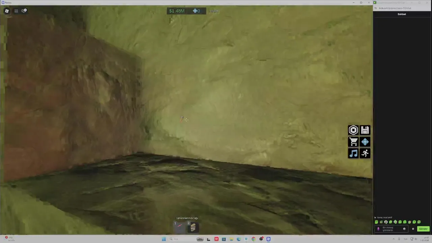Select hotbar slot 1 pickaxe
The height and width of the screenshot is (243, 432).
pyautogui.click(x=179, y=227)
